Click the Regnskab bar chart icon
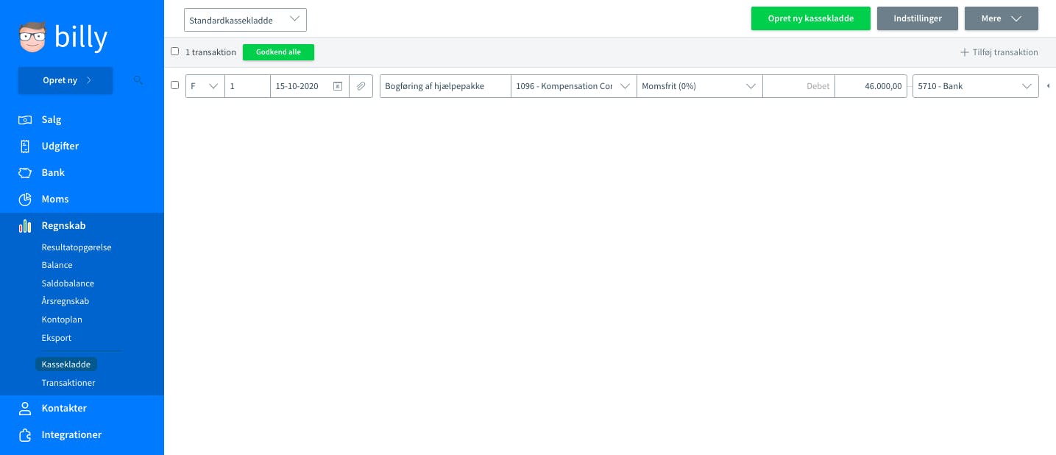1056x455 pixels. [25, 226]
